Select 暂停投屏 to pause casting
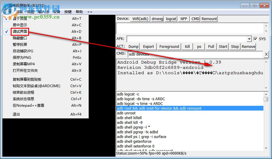272x159 pixels. tap(46, 45)
